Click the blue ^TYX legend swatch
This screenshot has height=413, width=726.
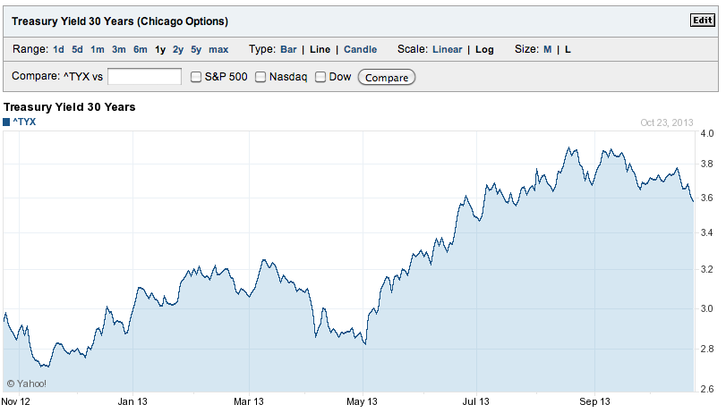pyautogui.click(x=7, y=121)
